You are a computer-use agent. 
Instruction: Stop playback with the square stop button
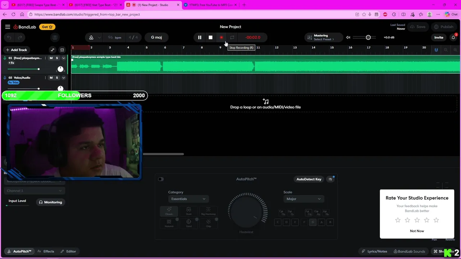pos(210,37)
